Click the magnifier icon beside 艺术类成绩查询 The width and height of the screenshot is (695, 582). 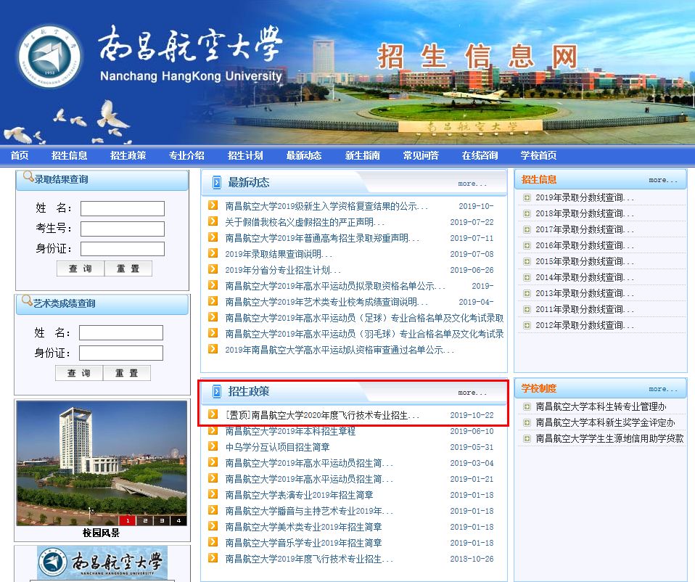tap(27, 300)
